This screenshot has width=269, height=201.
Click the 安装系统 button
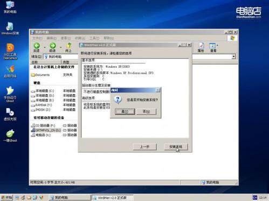pyautogui.click(x=176, y=147)
